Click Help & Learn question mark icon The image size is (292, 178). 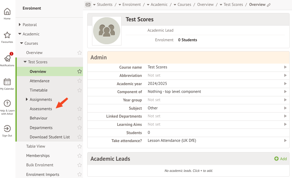click(x=7, y=103)
